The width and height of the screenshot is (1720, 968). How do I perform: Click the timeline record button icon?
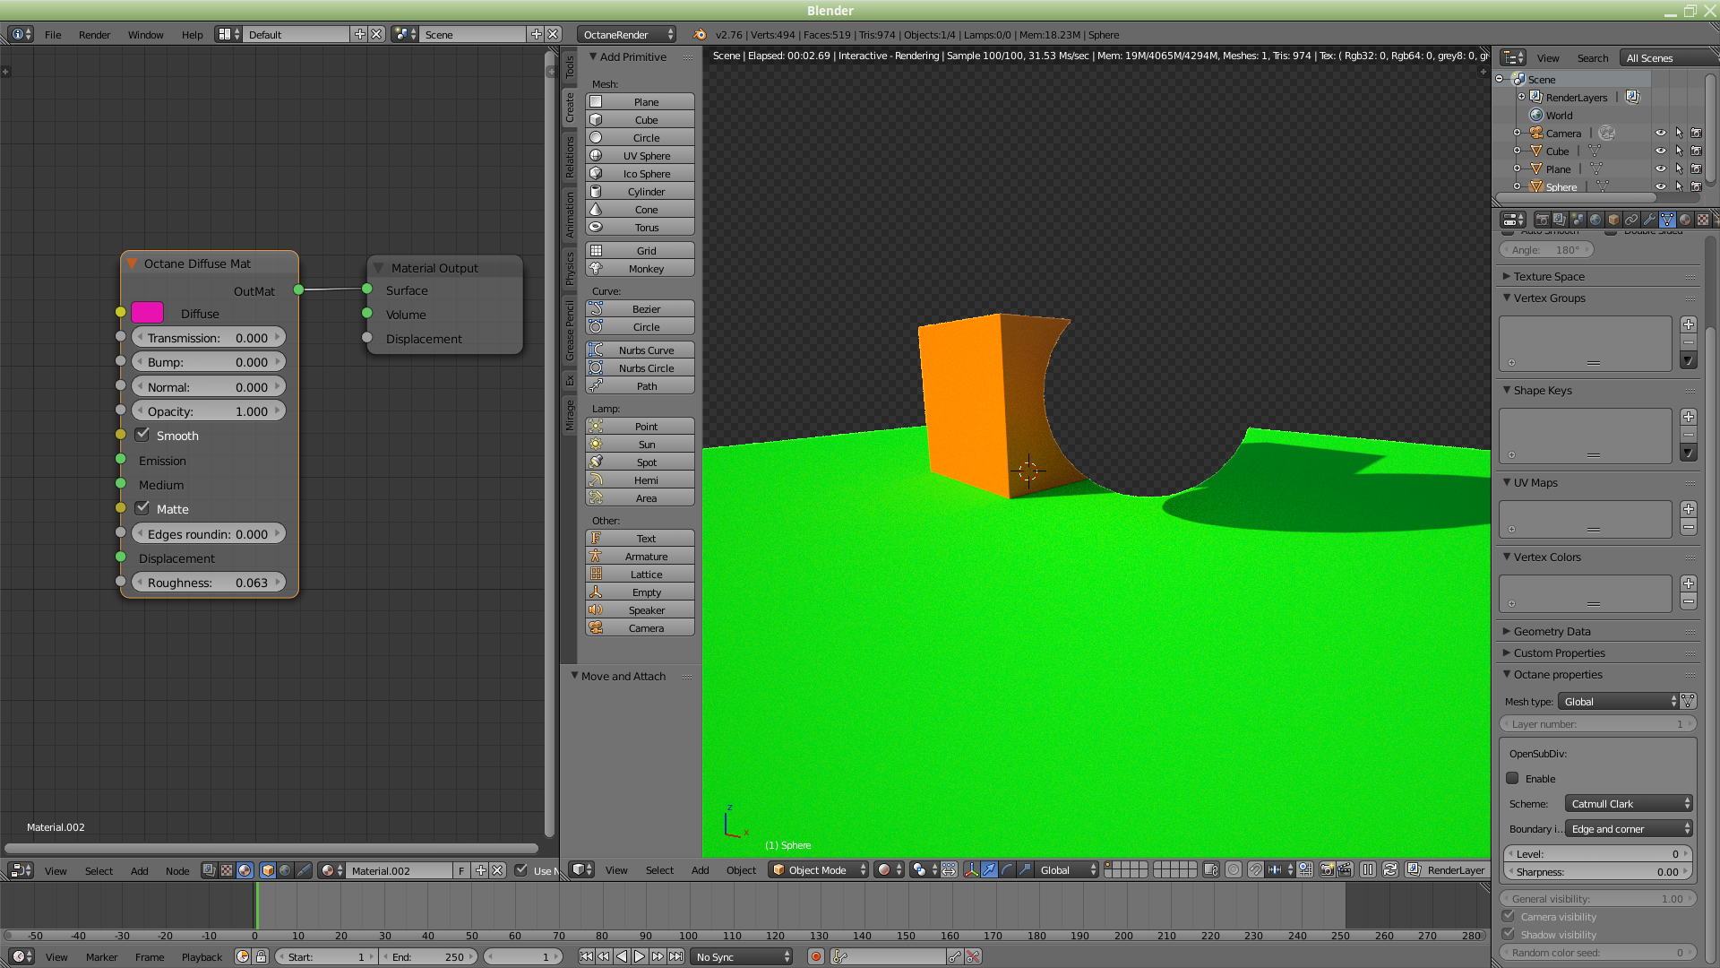pyautogui.click(x=816, y=957)
